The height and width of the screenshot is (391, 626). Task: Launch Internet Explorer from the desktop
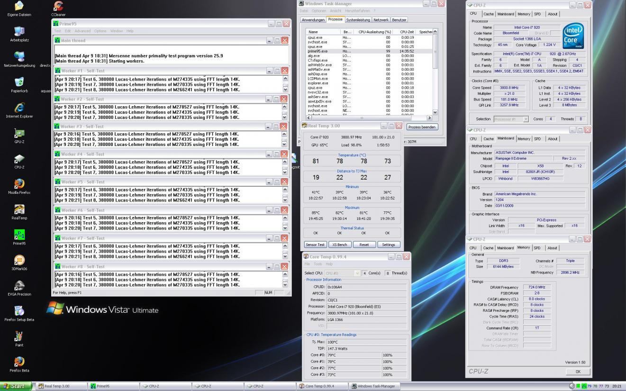19,110
